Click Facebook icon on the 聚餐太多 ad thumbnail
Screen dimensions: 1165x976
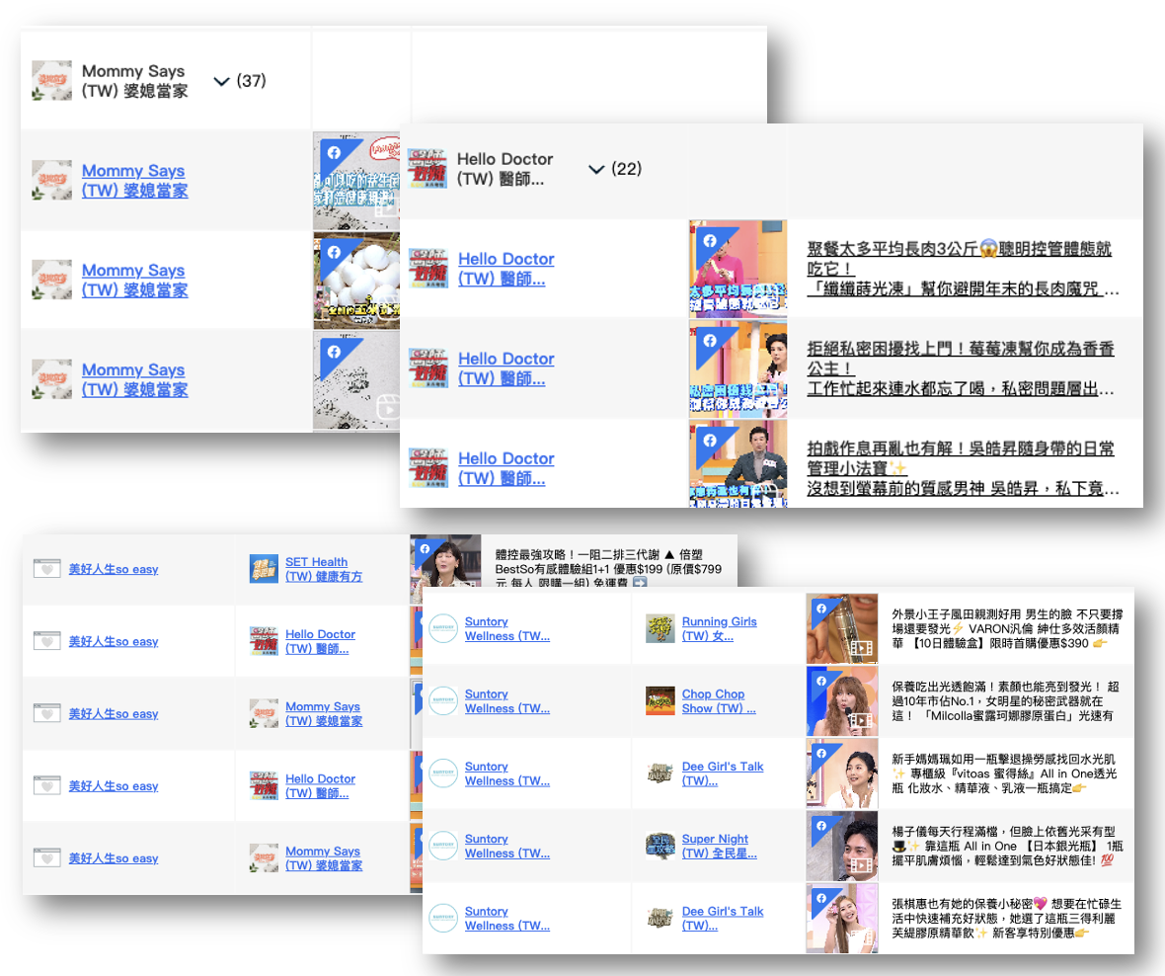708,241
